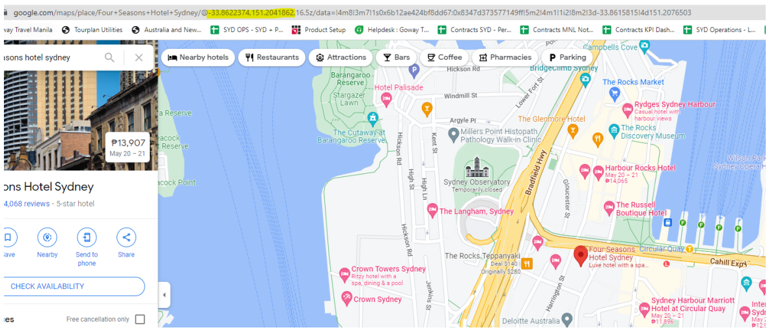Click the Maps search input field
This screenshot has width=769, height=334.
click(51, 58)
